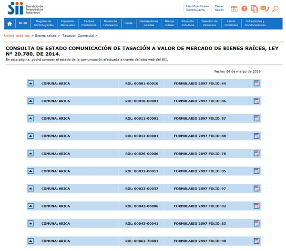Screen dimensions: 286x251
Task: Open the Factura Electrónica menu
Action: (x=89, y=23)
